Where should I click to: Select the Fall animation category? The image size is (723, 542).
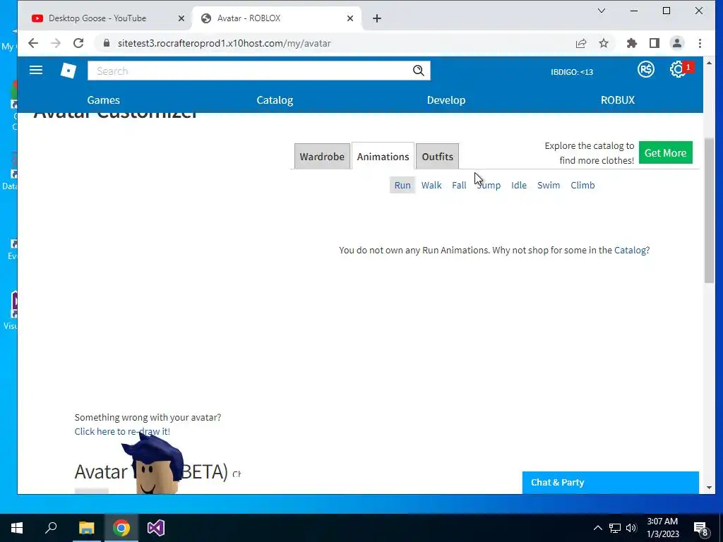[459, 186]
